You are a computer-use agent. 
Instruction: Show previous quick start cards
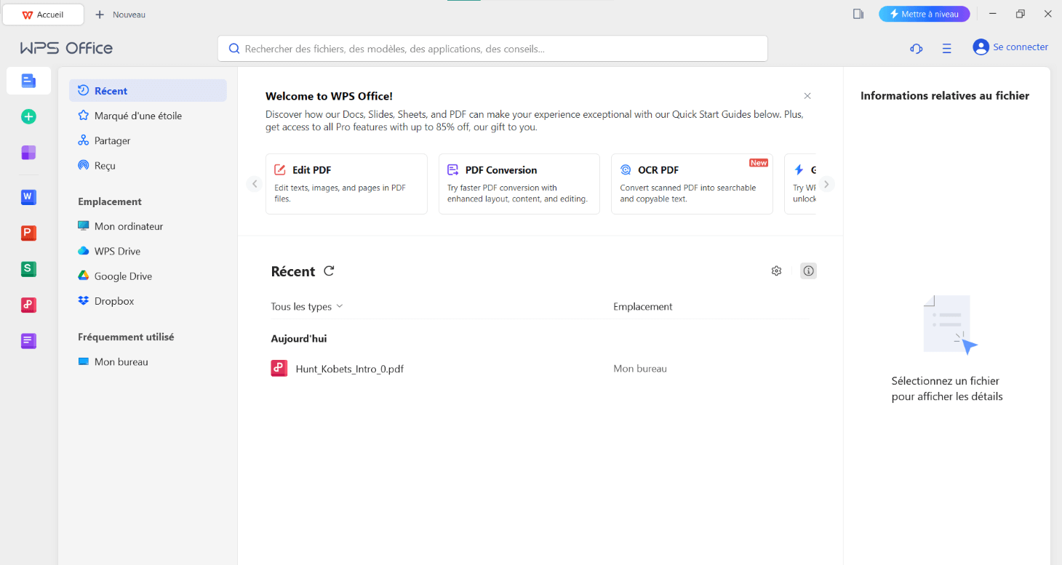(255, 184)
